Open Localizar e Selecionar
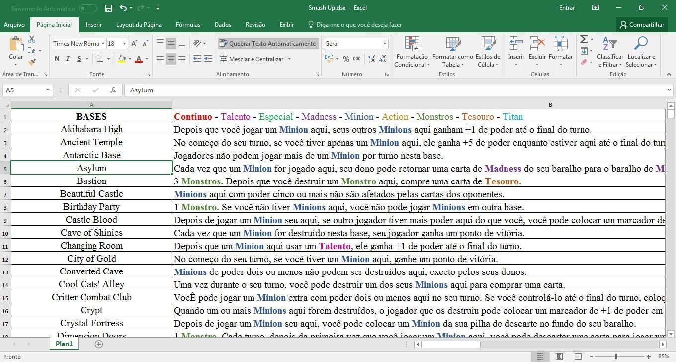The image size is (676, 362). [x=641, y=52]
